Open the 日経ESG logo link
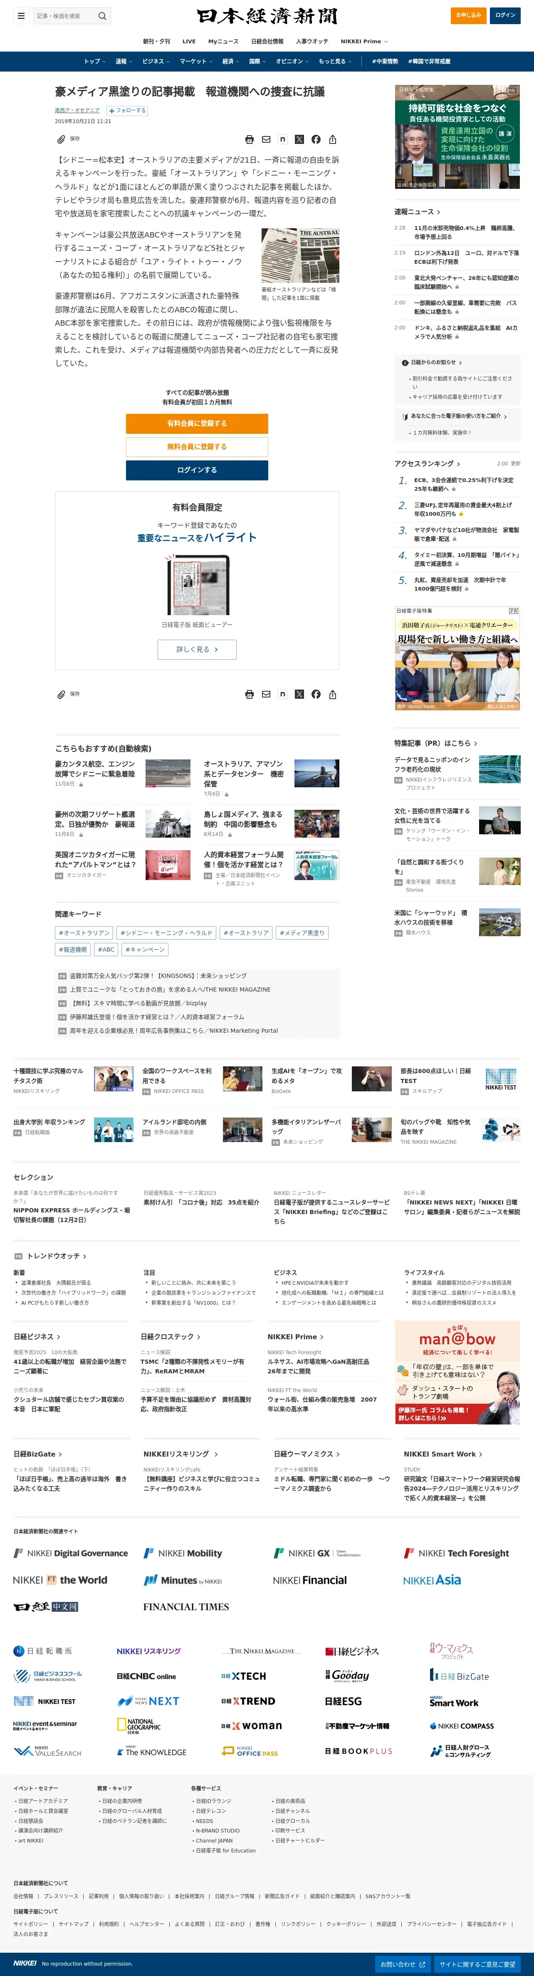 [x=343, y=1701]
